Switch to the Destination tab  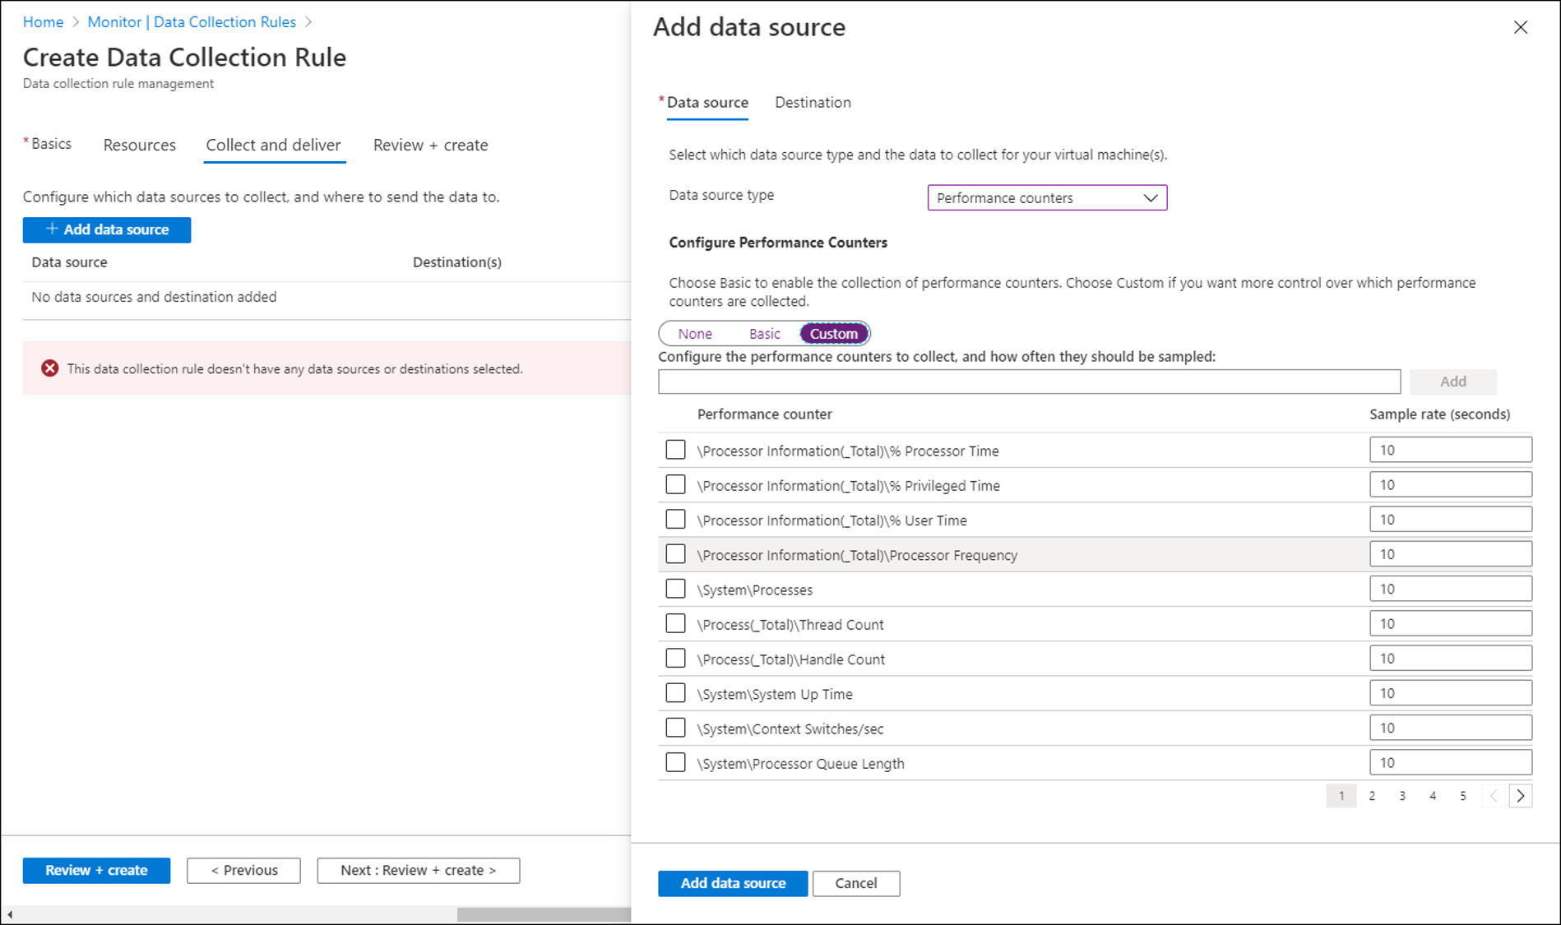(813, 103)
